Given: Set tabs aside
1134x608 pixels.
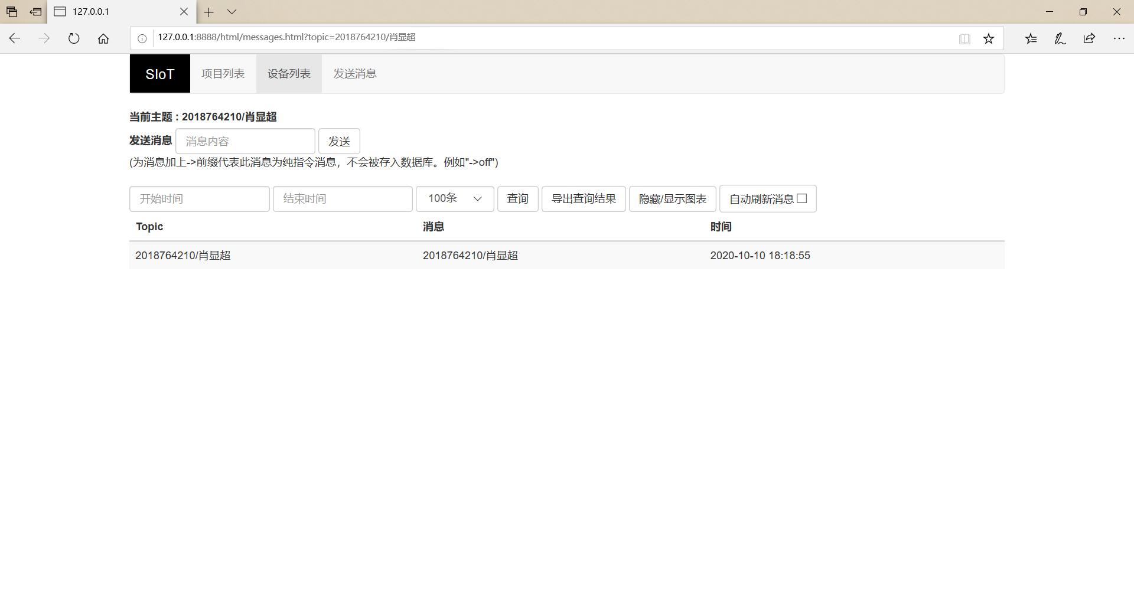Looking at the screenshot, I should coord(11,11).
